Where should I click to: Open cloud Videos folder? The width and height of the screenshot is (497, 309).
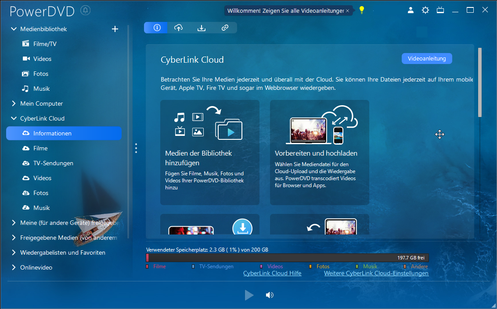(42, 178)
